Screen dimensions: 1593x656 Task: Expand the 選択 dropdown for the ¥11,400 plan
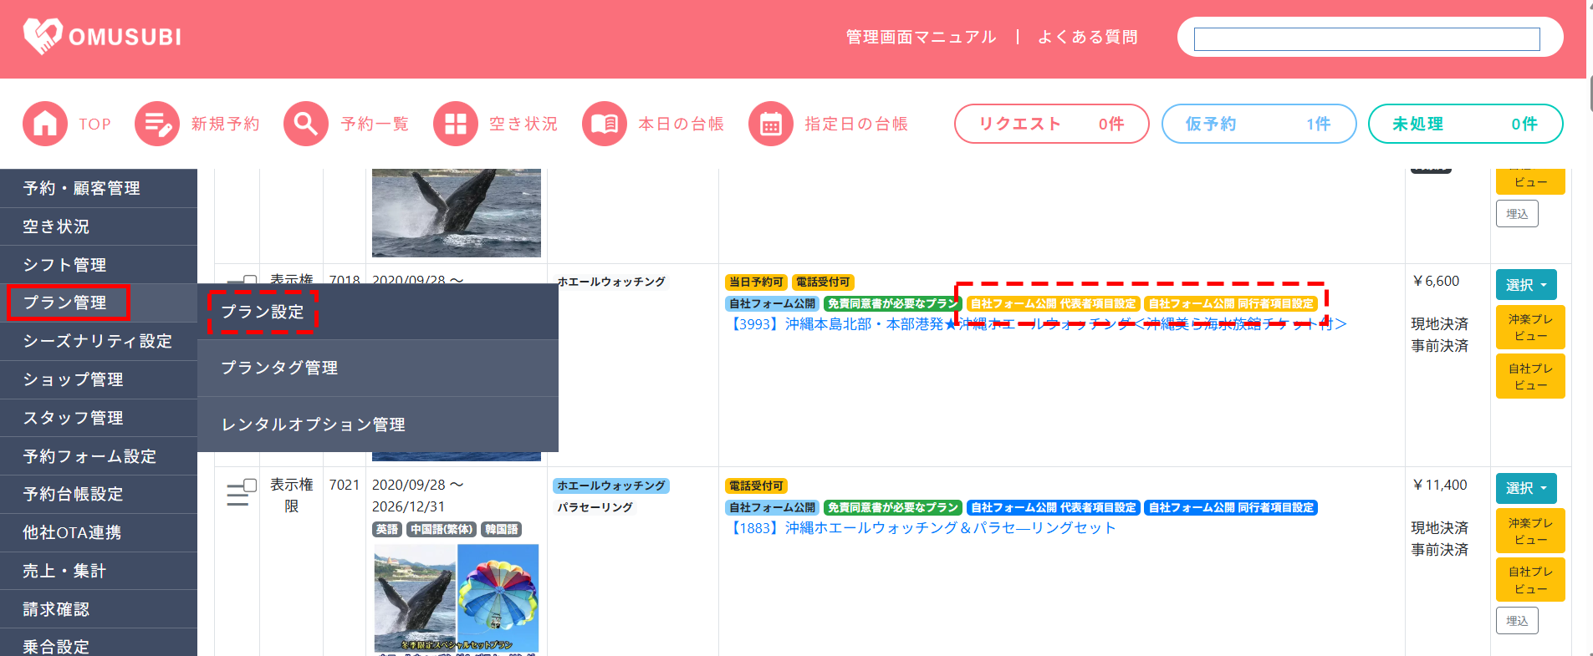tap(1526, 488)
